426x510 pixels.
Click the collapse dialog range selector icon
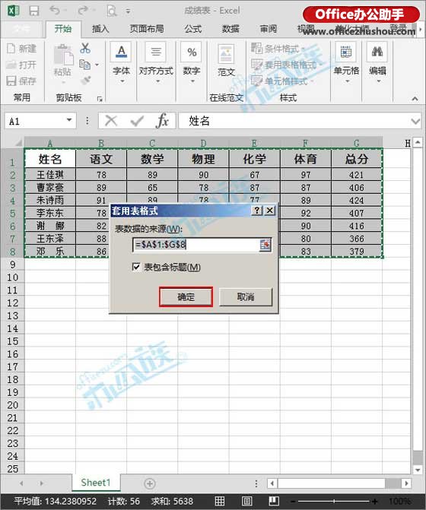click(x=265, y=245)
